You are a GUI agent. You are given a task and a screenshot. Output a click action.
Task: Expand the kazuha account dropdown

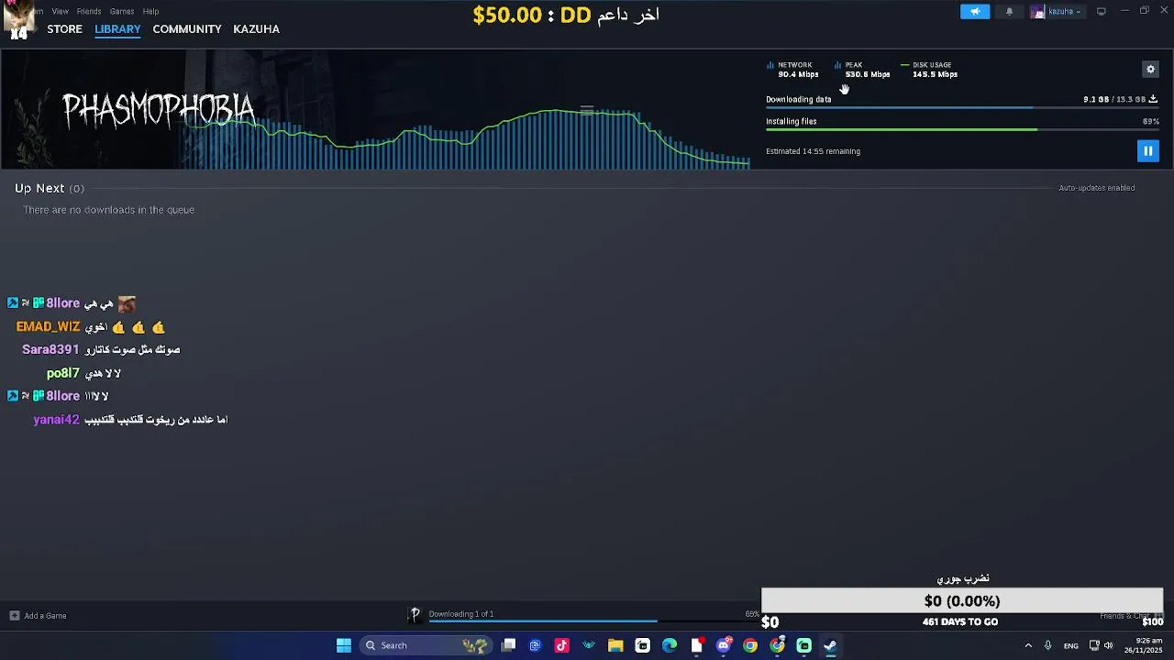pyautogui.click(x=1058, y=11)
